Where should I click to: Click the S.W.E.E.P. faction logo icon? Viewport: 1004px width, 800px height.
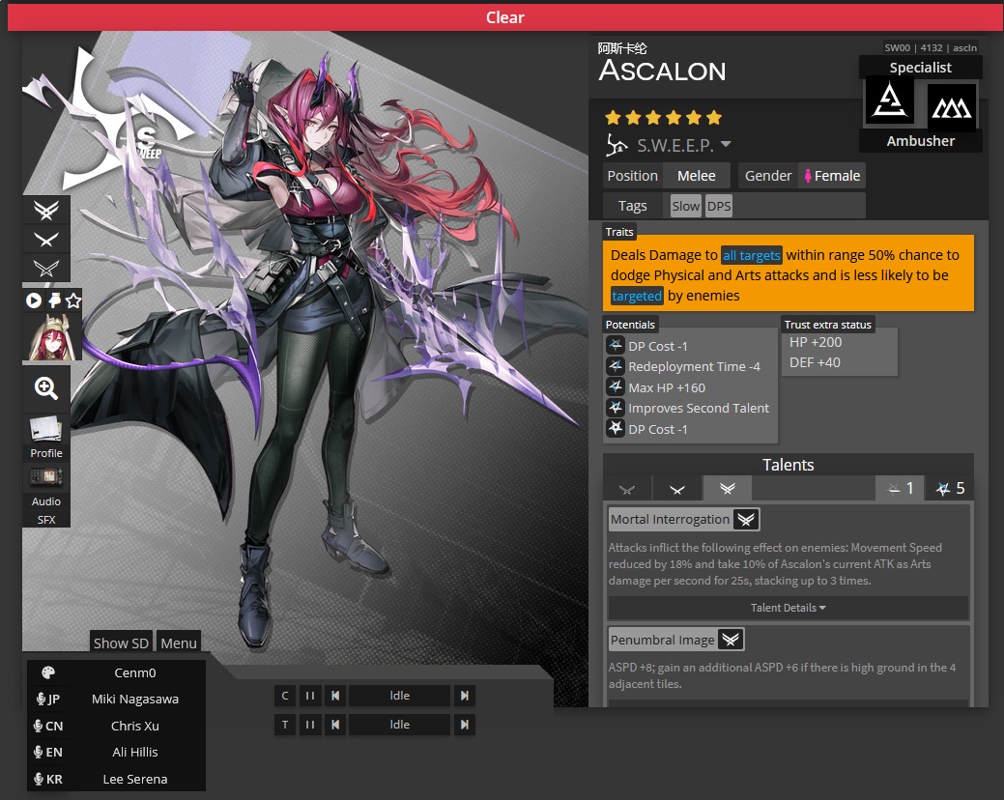tap(617, 145)
